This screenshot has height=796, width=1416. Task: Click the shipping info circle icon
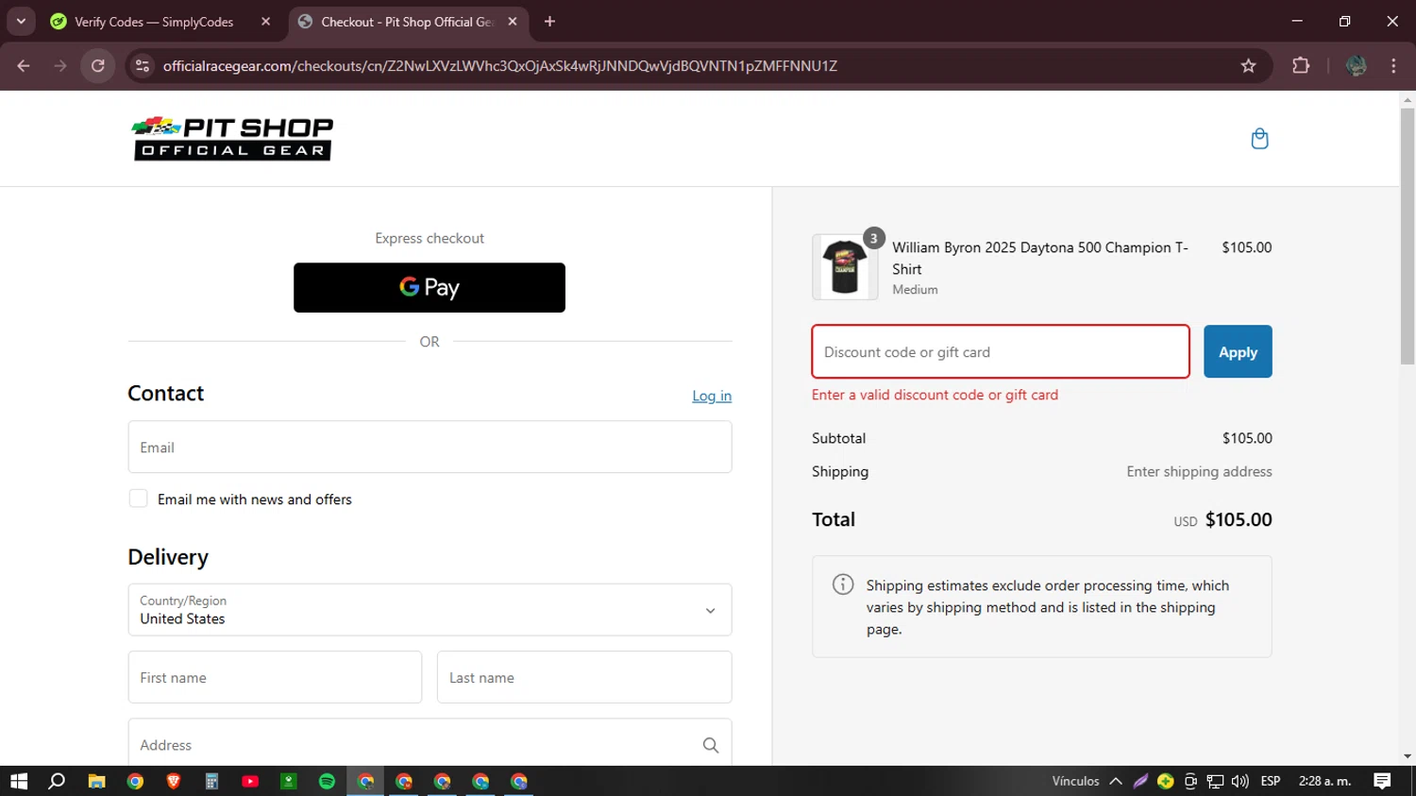click(x=843, y=584)
